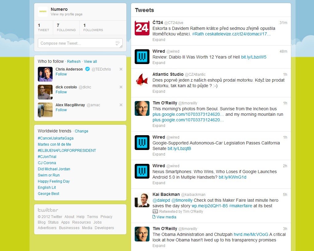Click the retweet icon on Kai Backman tweet
314x251 pixels.
point(155,211)
